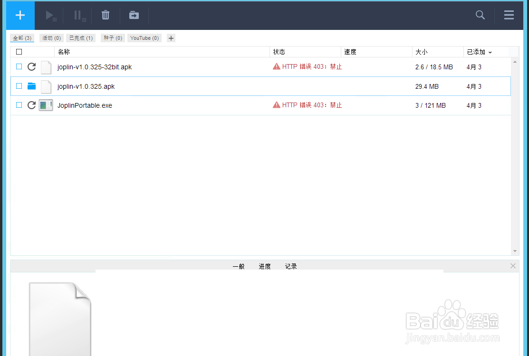Sort by 已添加 column arrow
This screenshot has height=356, width=529.
point(490,52)
